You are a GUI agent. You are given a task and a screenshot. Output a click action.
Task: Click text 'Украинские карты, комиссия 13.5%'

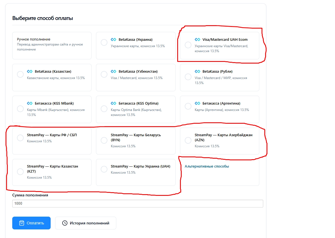pos(138,46)
